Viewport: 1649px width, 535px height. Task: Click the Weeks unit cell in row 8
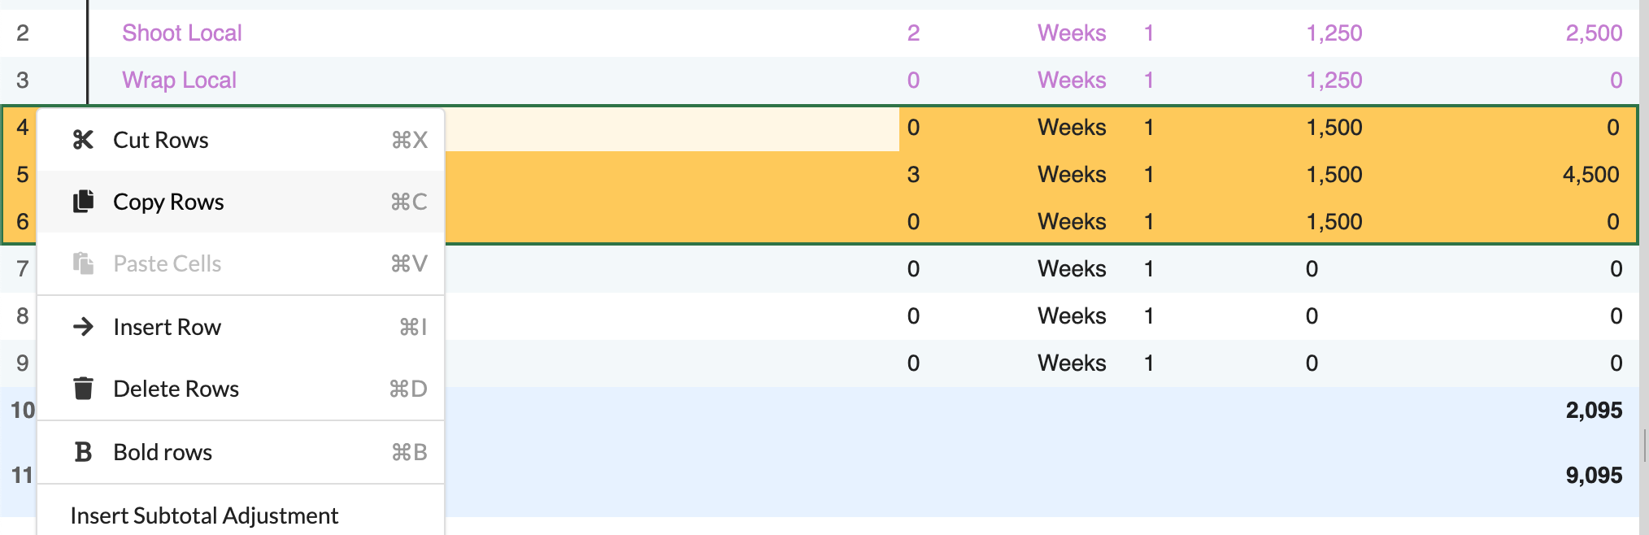(x=1072, y=316)
